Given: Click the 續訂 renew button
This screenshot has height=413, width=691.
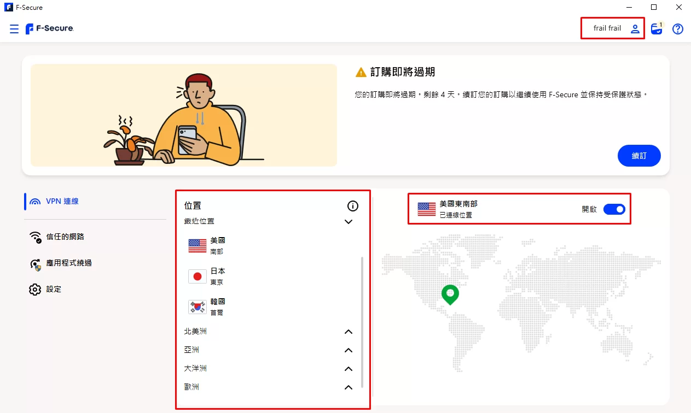Looking at the screenshot, I should 639,156.
